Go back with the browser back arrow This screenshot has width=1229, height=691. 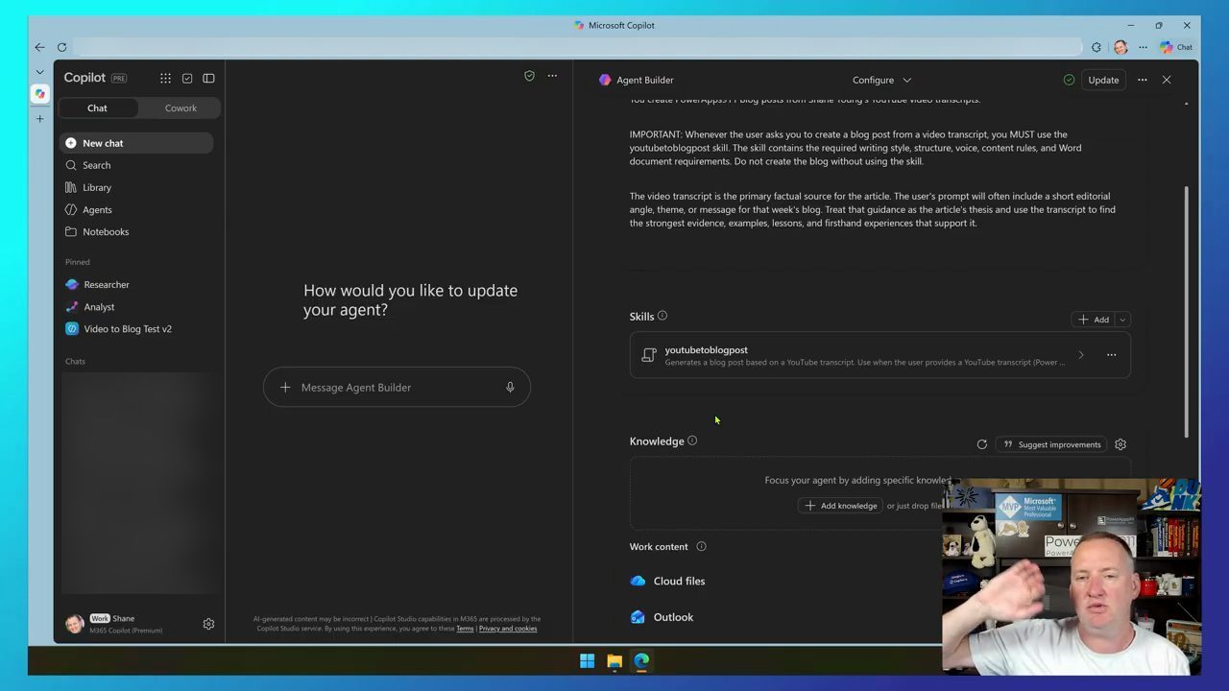coord(39,47)
